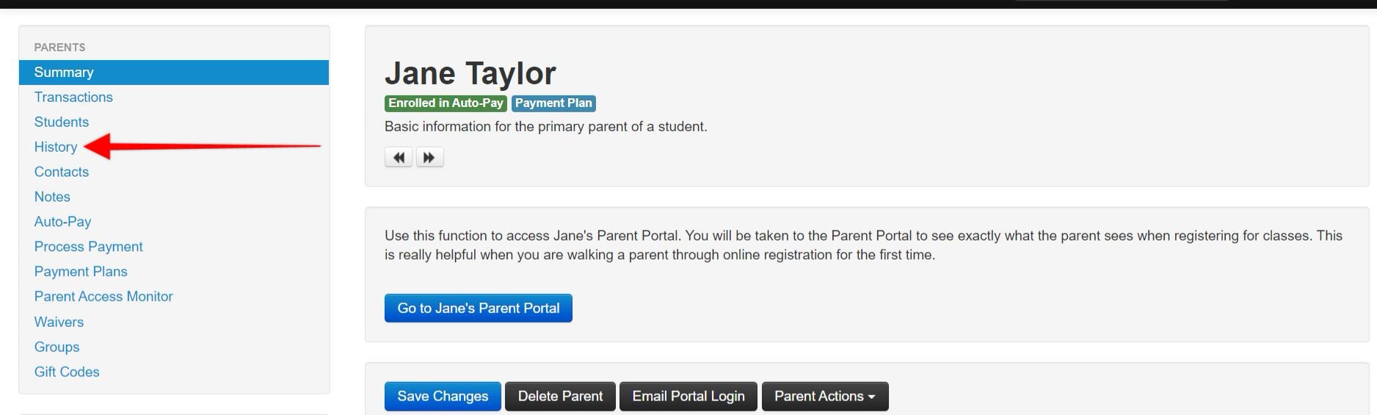Open Payment Plans section

pos(81,272)
